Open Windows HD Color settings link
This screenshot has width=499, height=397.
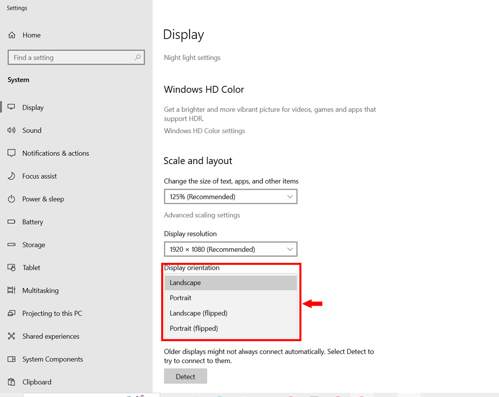point(205,131)
